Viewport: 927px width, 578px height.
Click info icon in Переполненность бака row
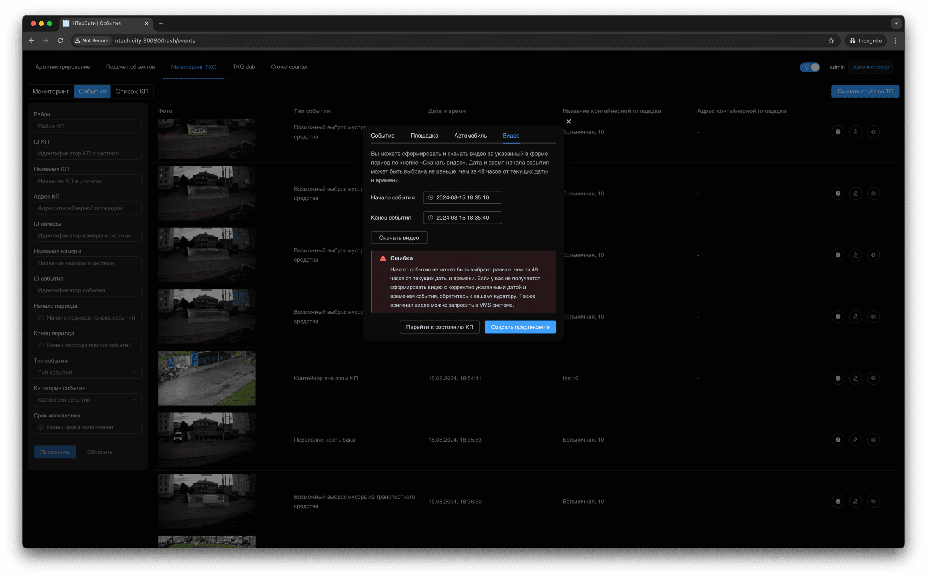(838, 440)
